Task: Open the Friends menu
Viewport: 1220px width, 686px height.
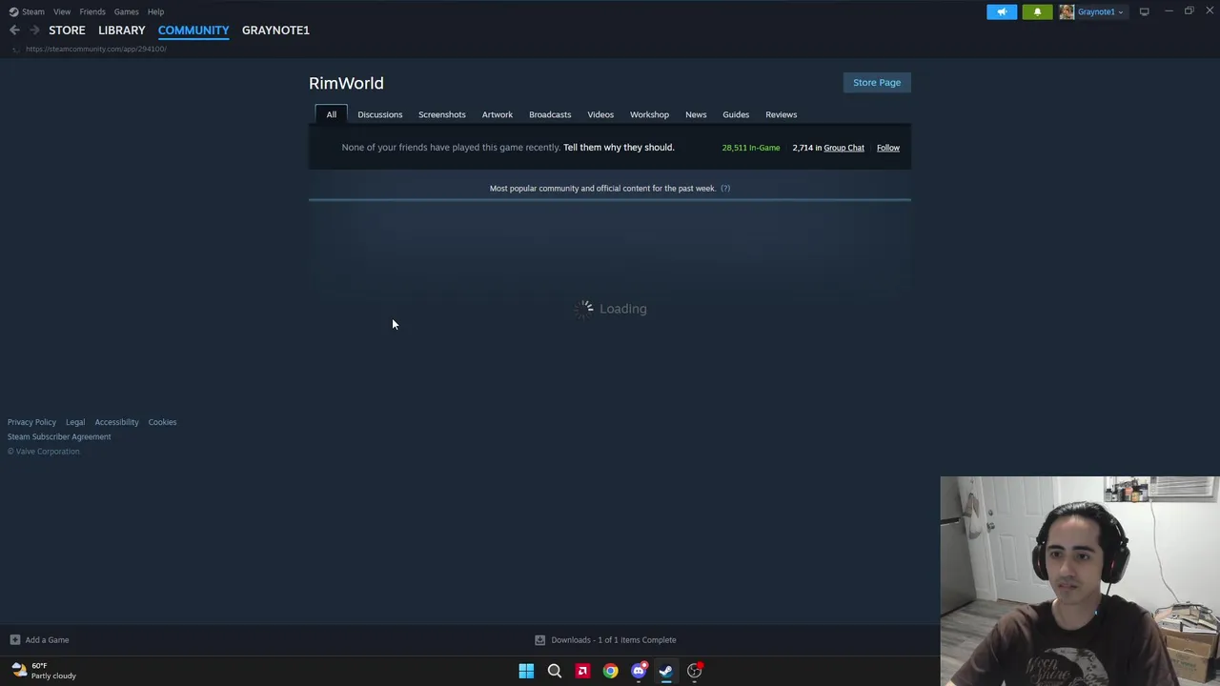Action: pos(92,11)
